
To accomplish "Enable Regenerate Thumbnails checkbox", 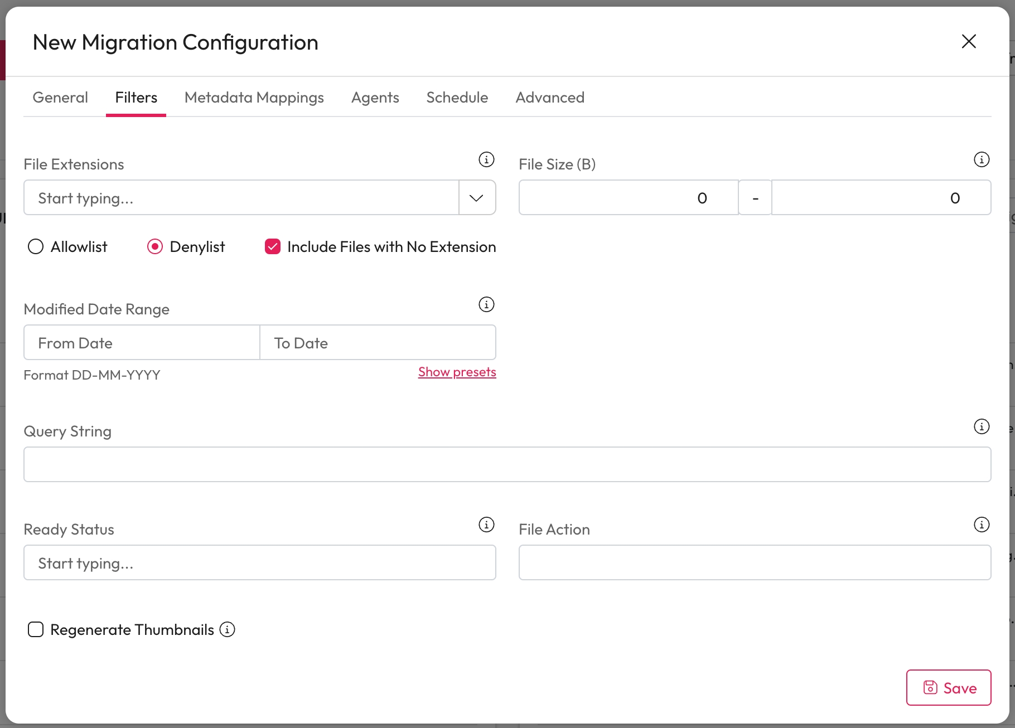I will 36,629.
